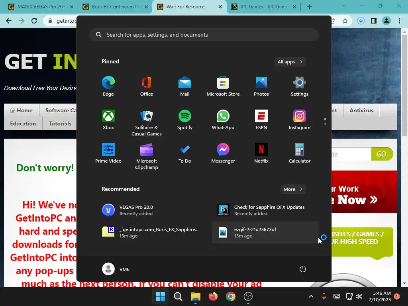Toggle Chrome side panel

pyautogui.click(x=374, y=21)
